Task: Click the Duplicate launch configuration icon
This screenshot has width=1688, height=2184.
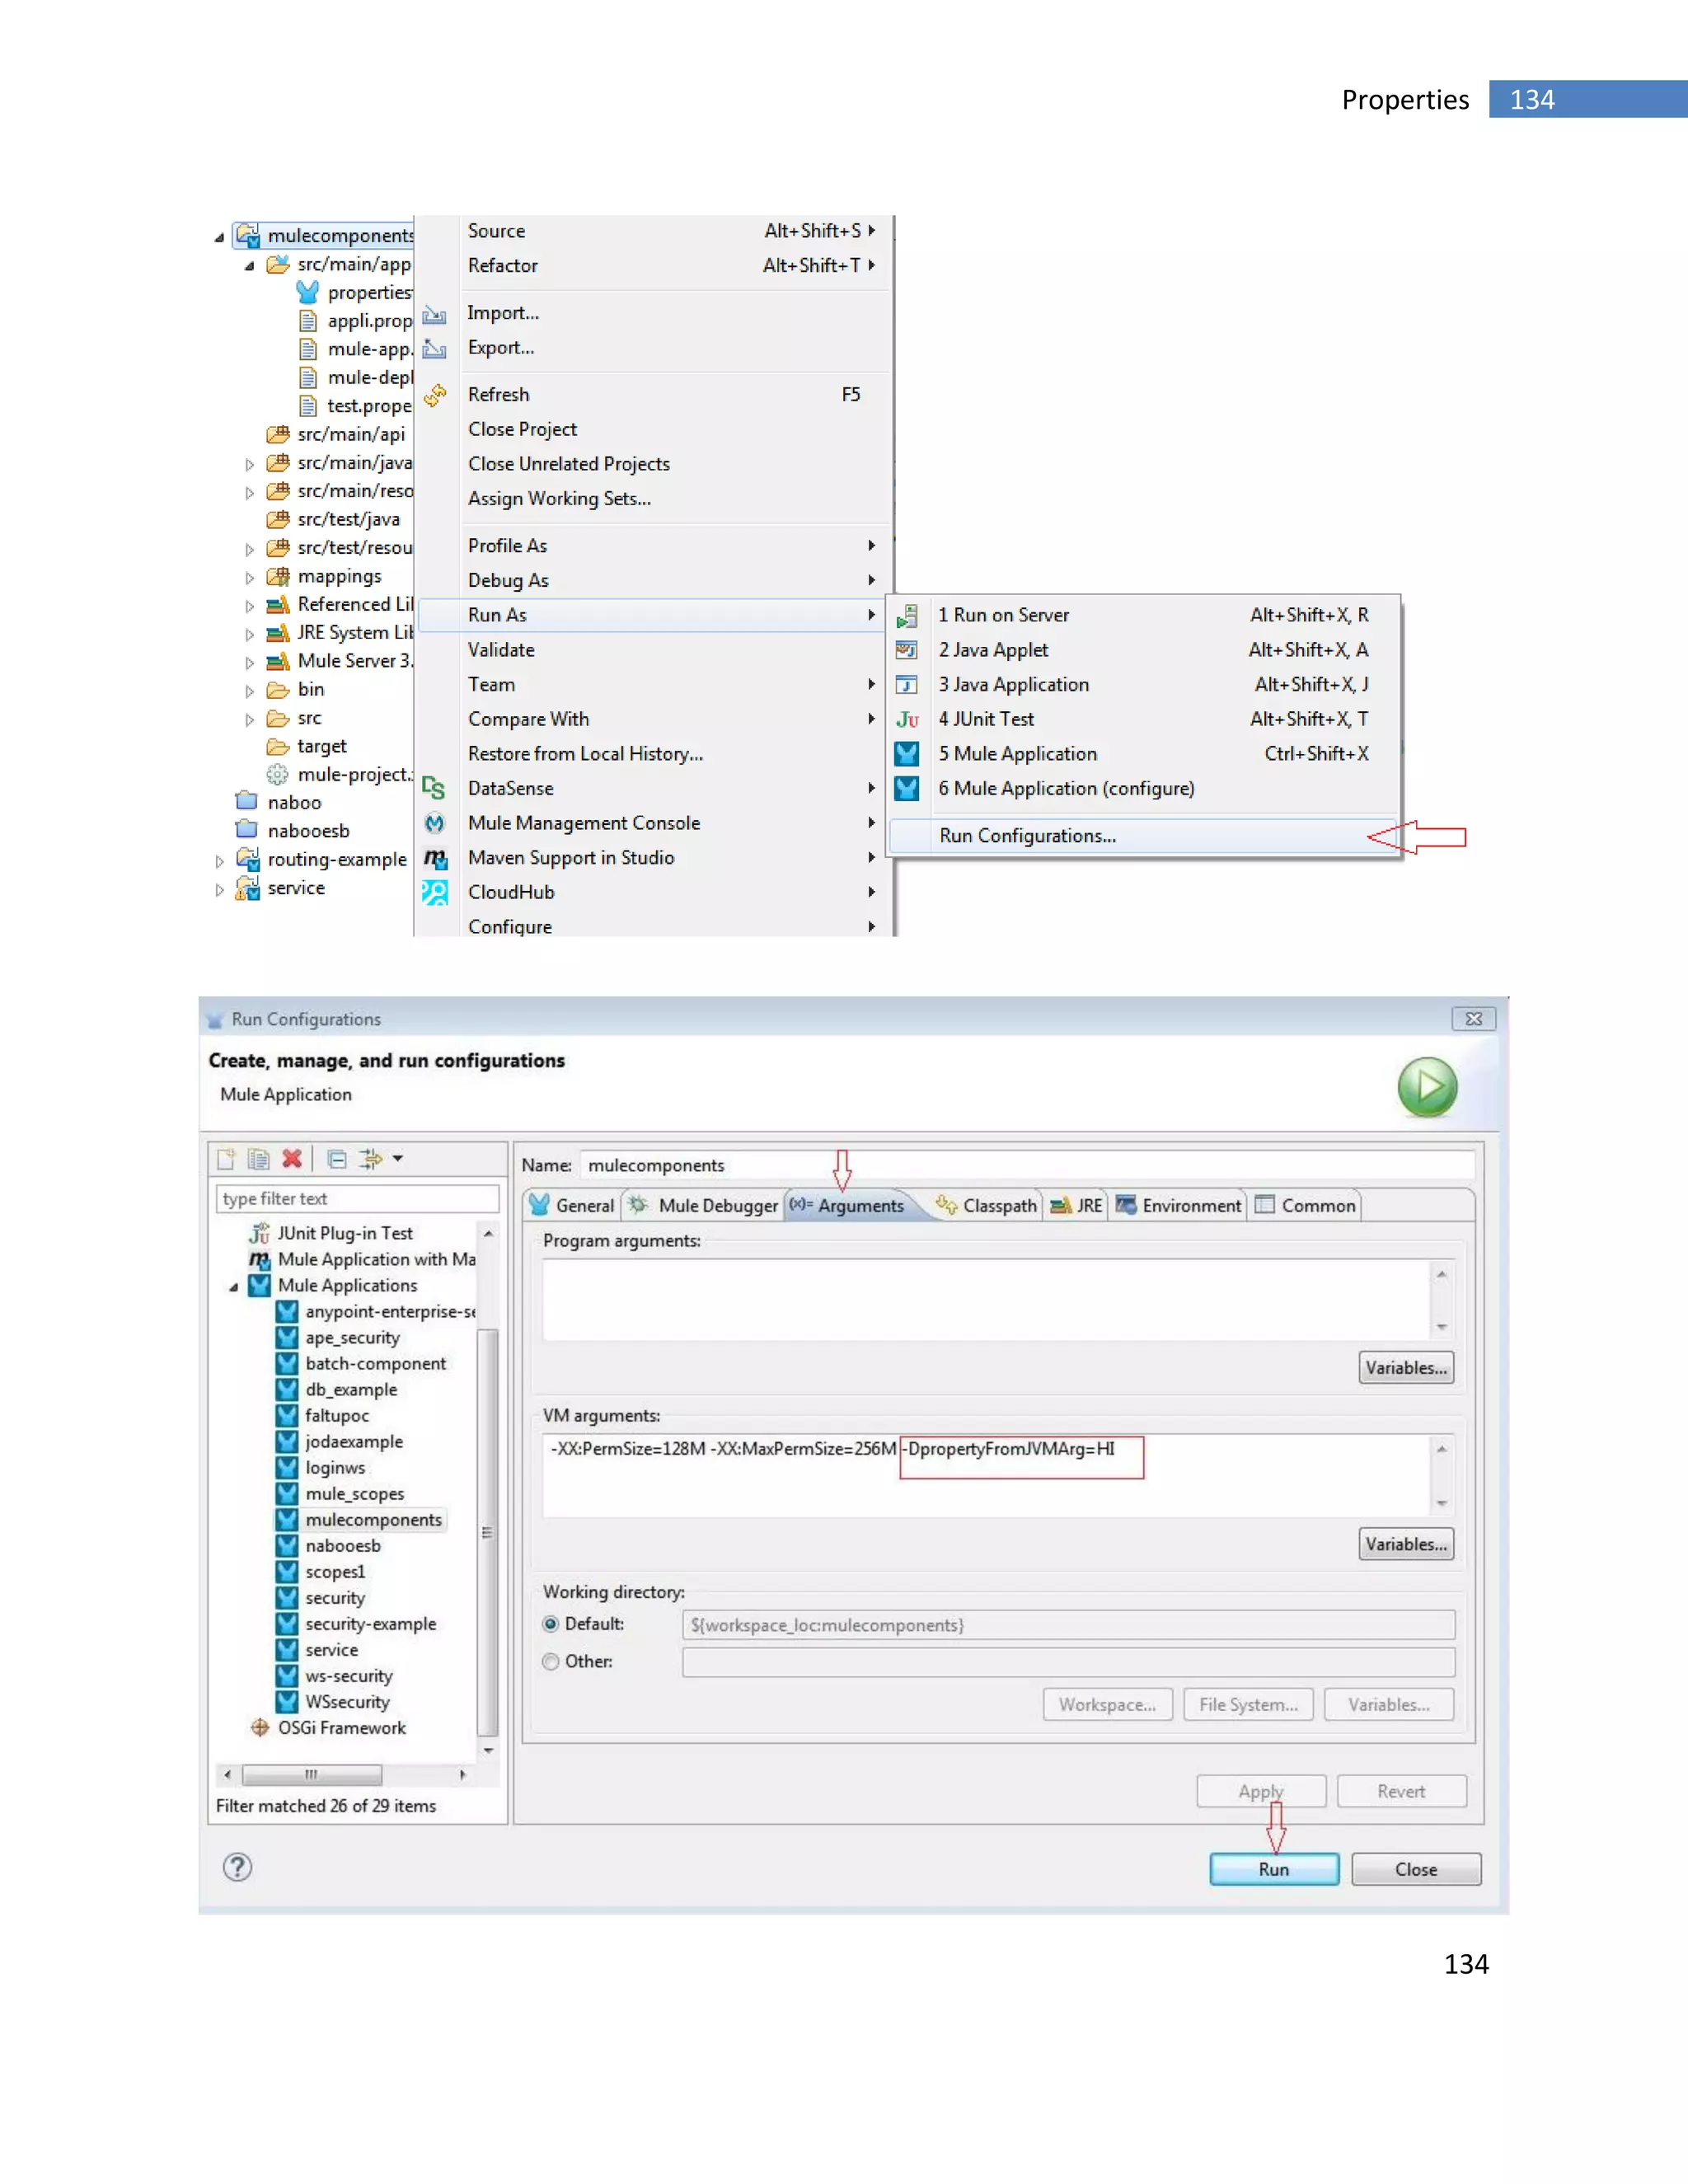Action: 259,1159
